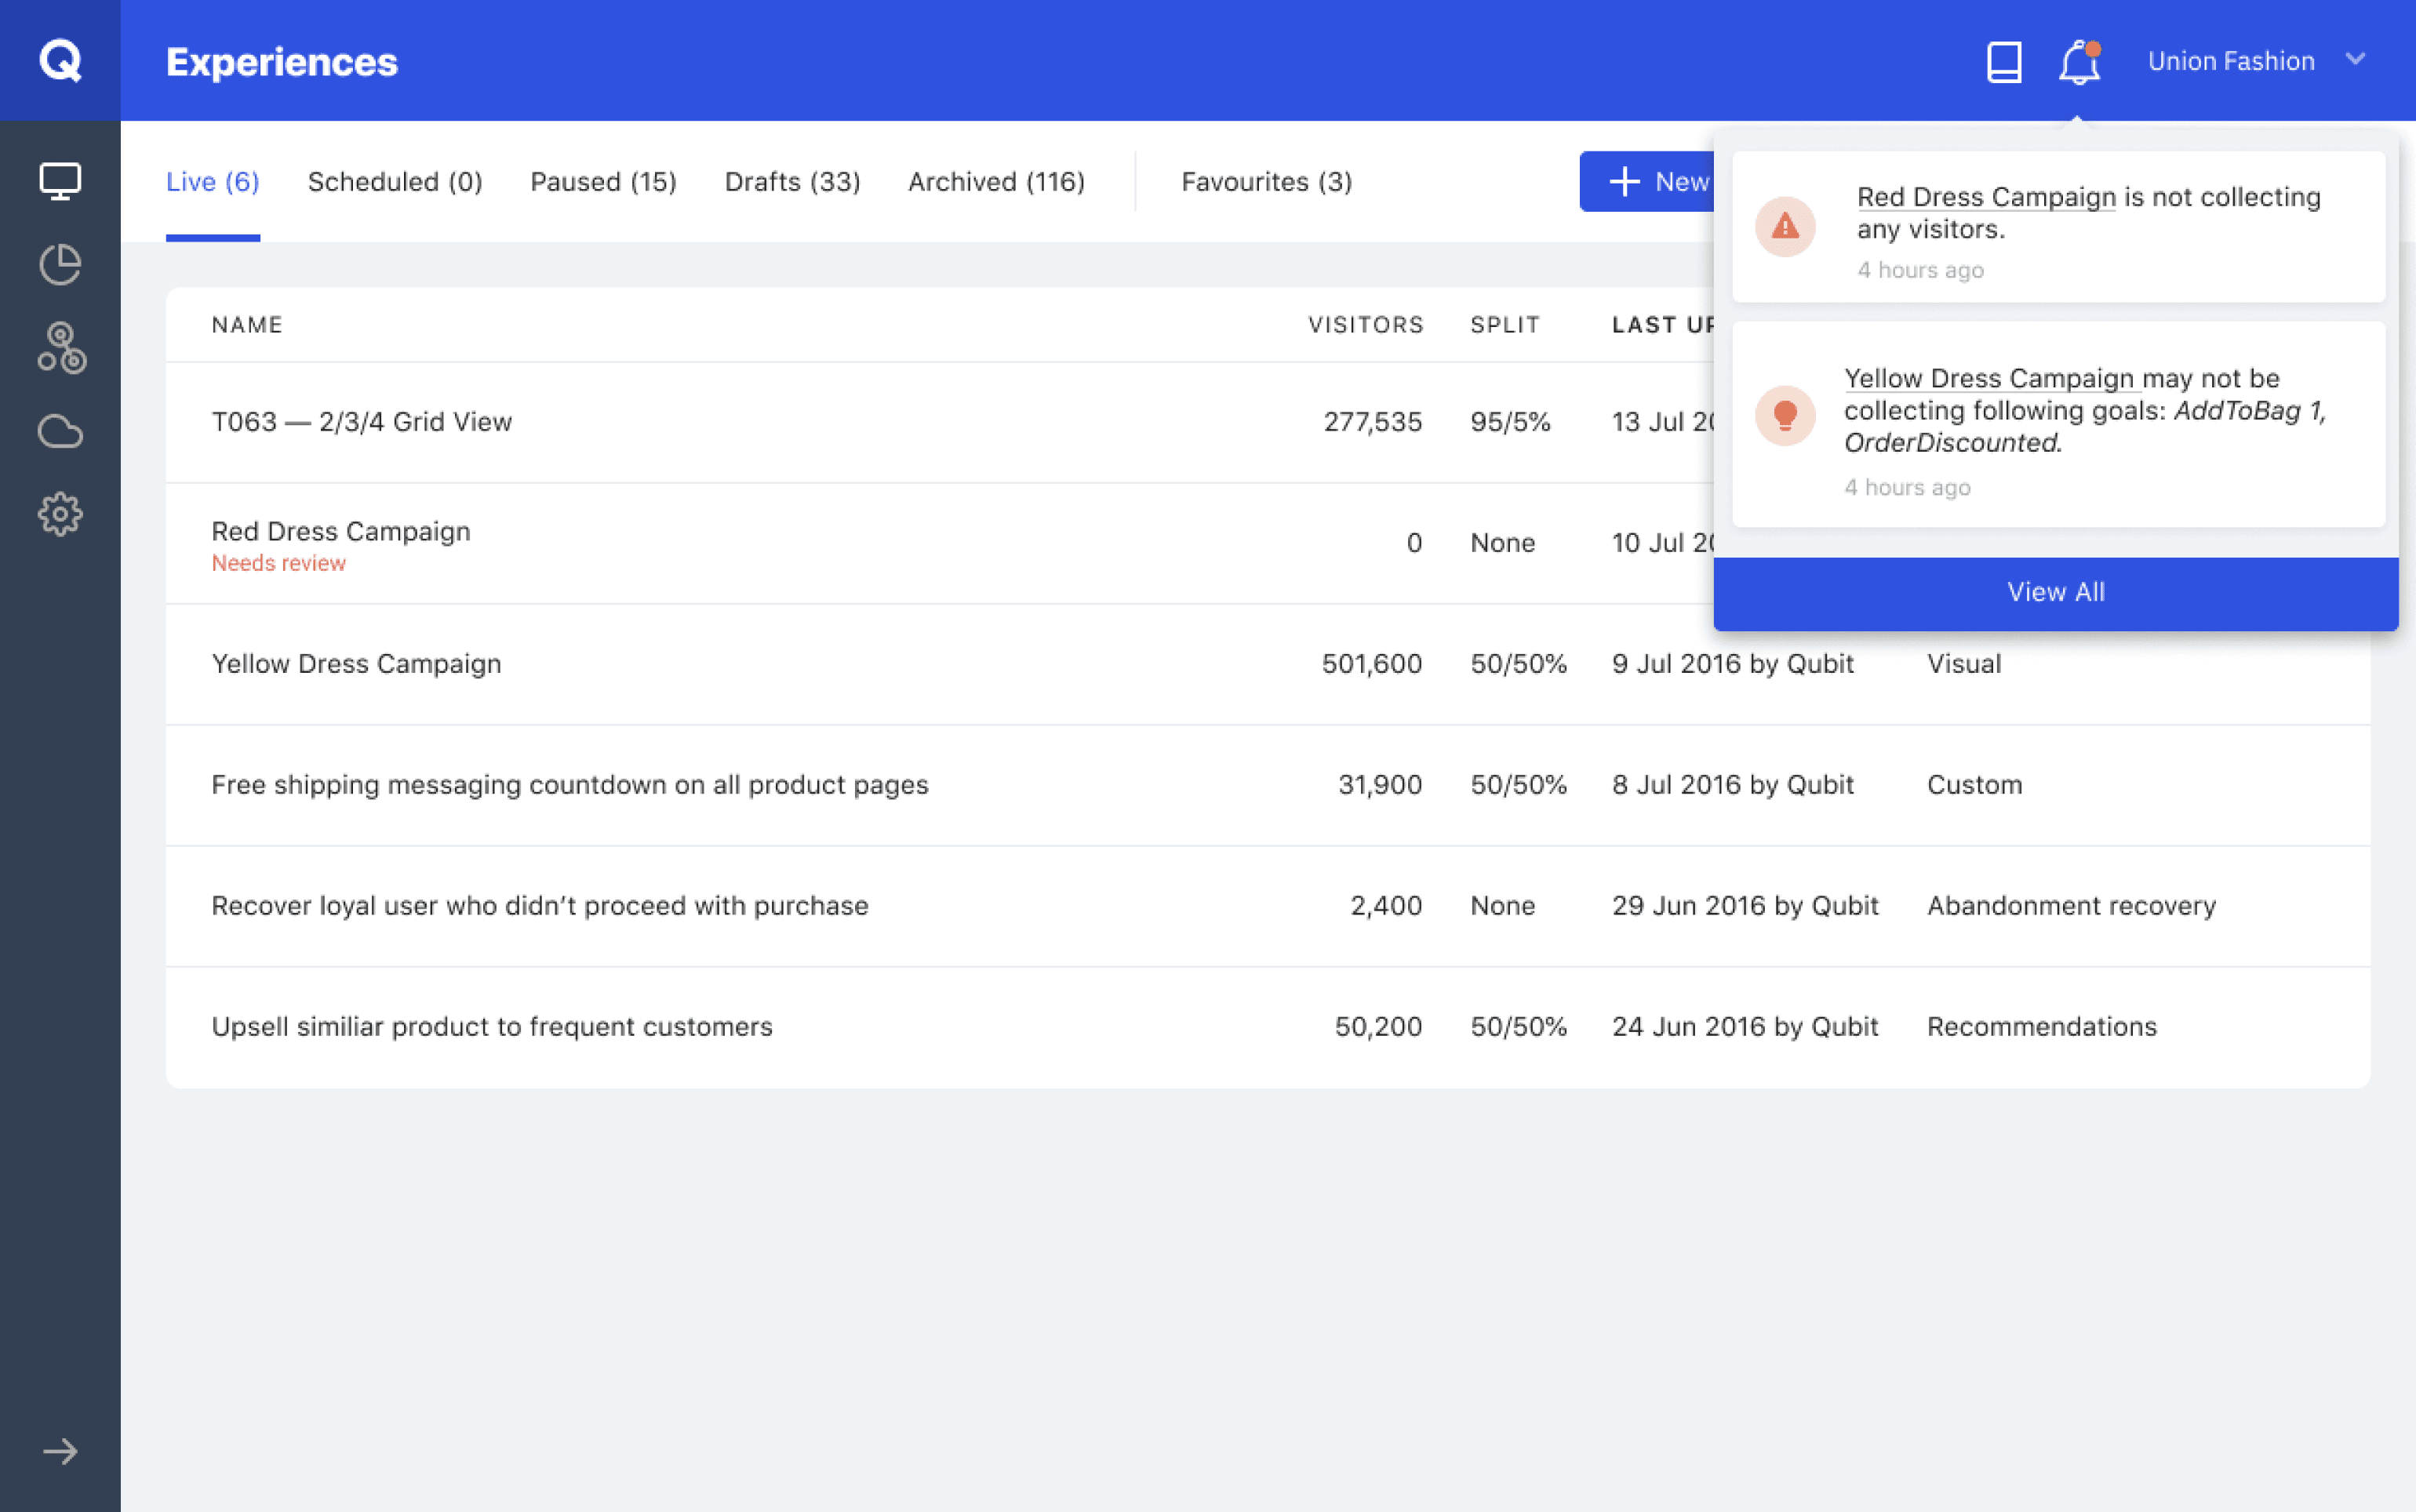
Task: Open the pie chart analytics icon
Action: click(x=60, y=265)
